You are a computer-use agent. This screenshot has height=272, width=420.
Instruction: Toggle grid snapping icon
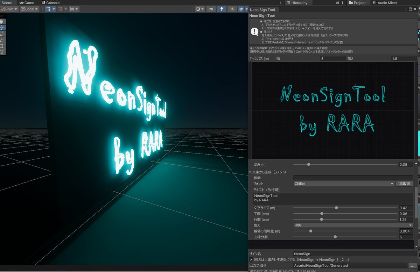60,9
